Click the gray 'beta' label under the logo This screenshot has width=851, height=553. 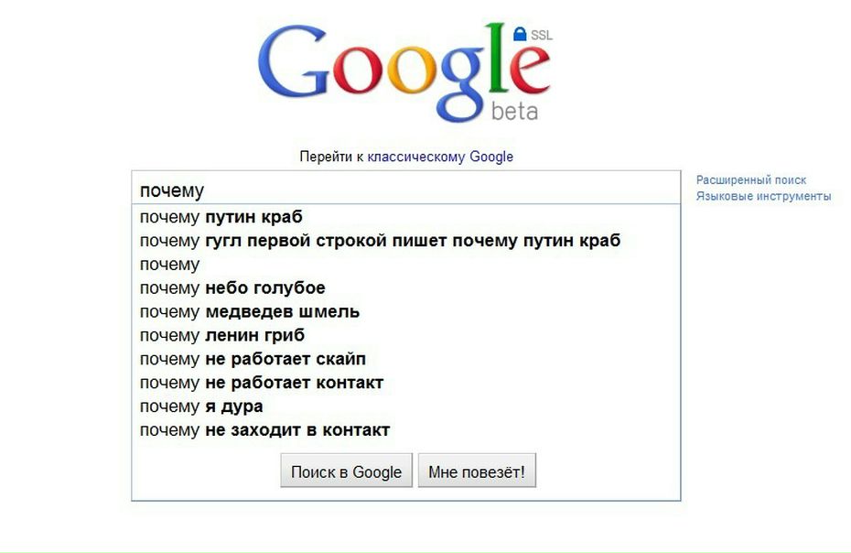(x=514, y=112)
